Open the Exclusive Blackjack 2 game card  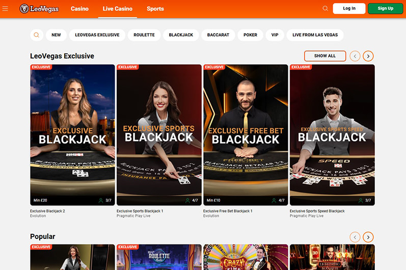tap(72, 135)
